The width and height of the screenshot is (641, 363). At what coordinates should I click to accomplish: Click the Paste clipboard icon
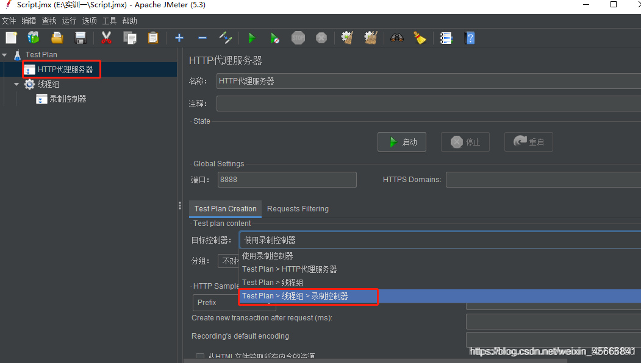[153, 38]
